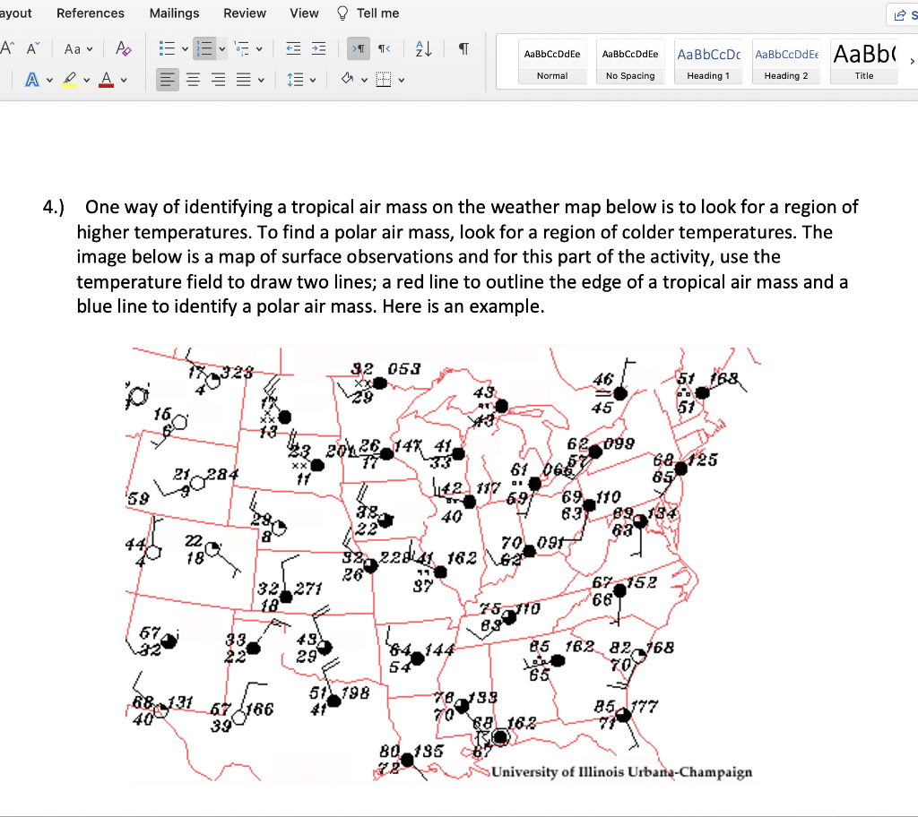This screenshot has height=817, width=918.
Task: Open the borders dropdown arrow
Action: pyautogui.click(x=401, y=81)
